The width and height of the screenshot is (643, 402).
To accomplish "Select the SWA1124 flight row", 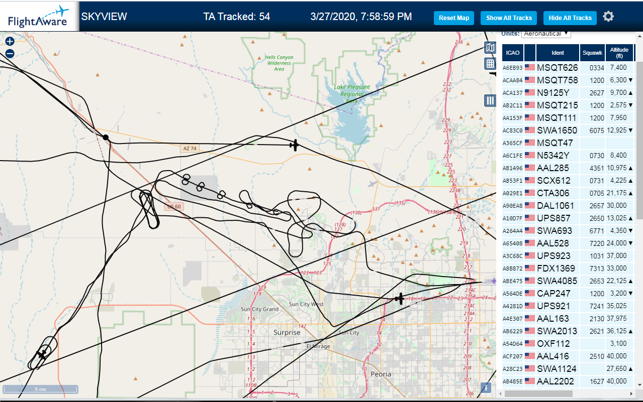I will 568,368.
